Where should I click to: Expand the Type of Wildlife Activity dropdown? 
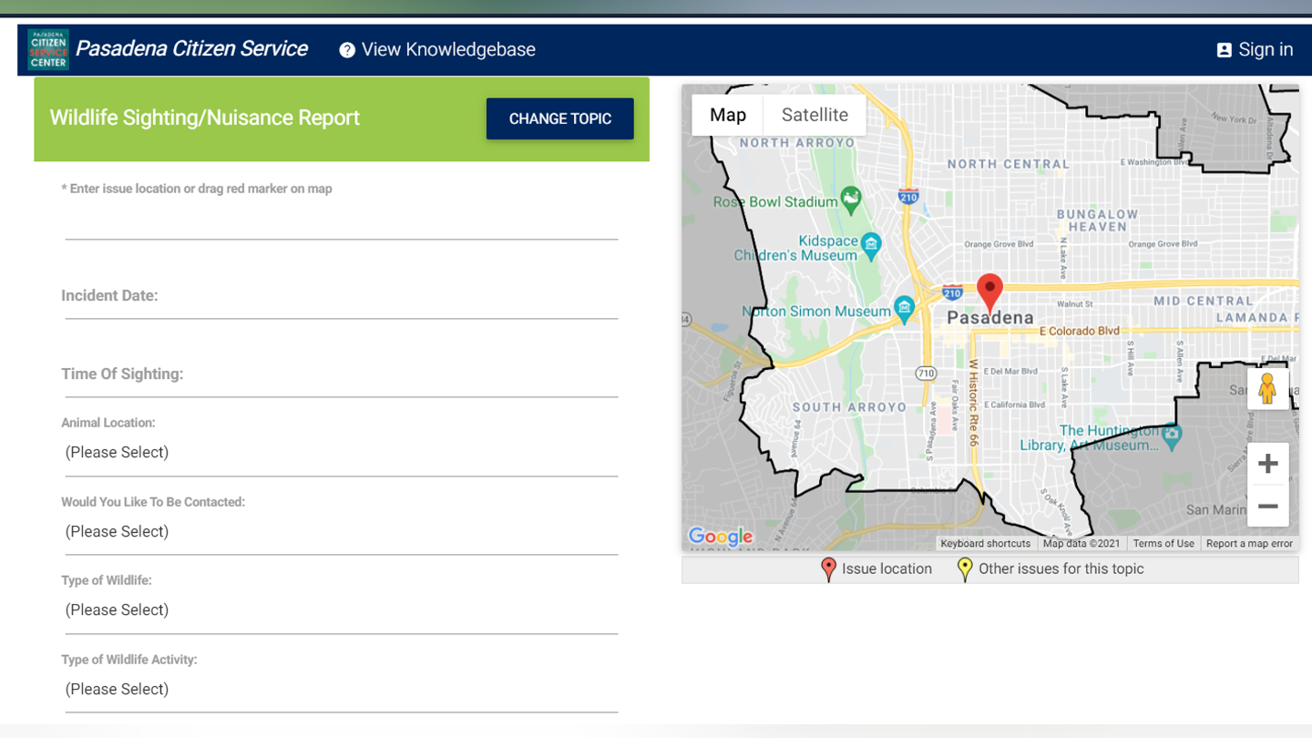341,690
